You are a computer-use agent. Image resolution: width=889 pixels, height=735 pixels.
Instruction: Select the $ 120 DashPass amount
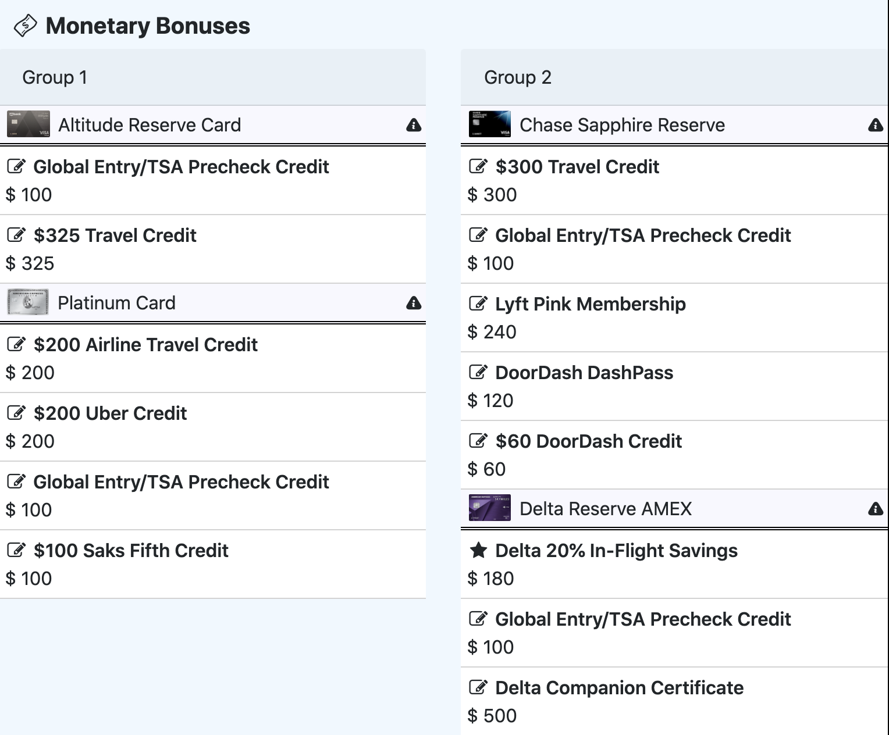pos(490,401)
